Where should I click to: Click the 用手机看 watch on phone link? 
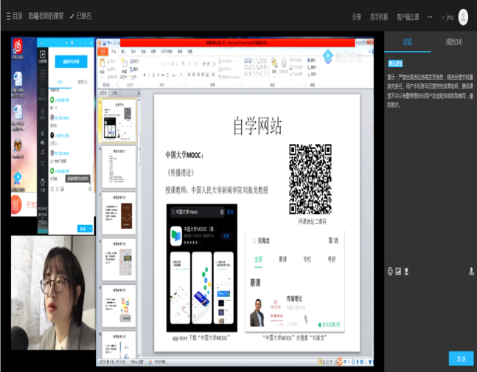click(x=379, y=16)
